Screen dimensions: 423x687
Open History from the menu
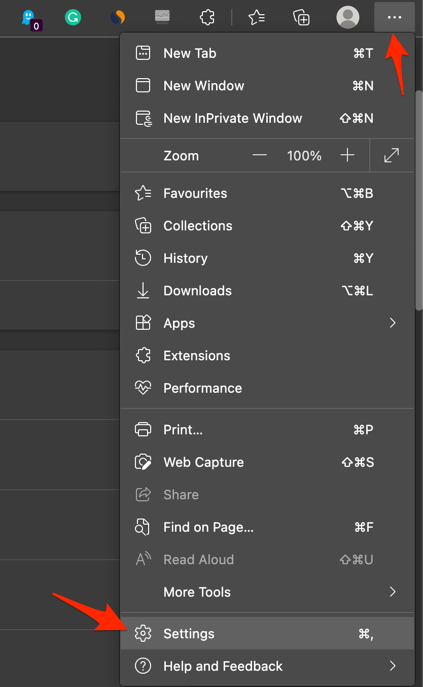pyautogui.click(x=185, y=258)
